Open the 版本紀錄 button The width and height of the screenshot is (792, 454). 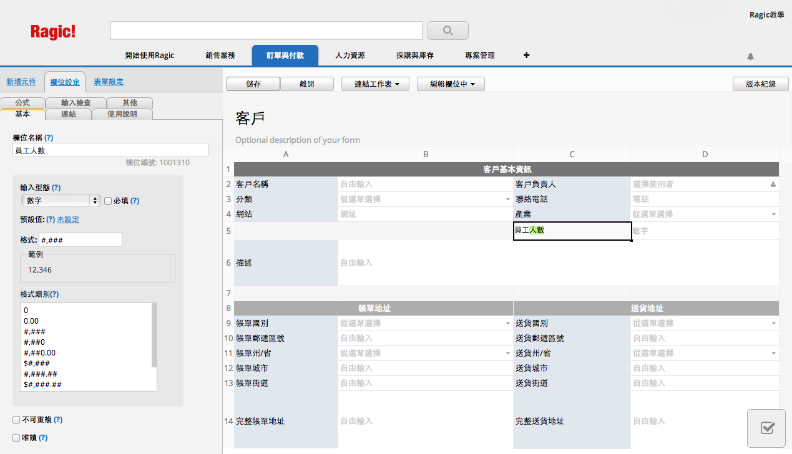(761, 84)
